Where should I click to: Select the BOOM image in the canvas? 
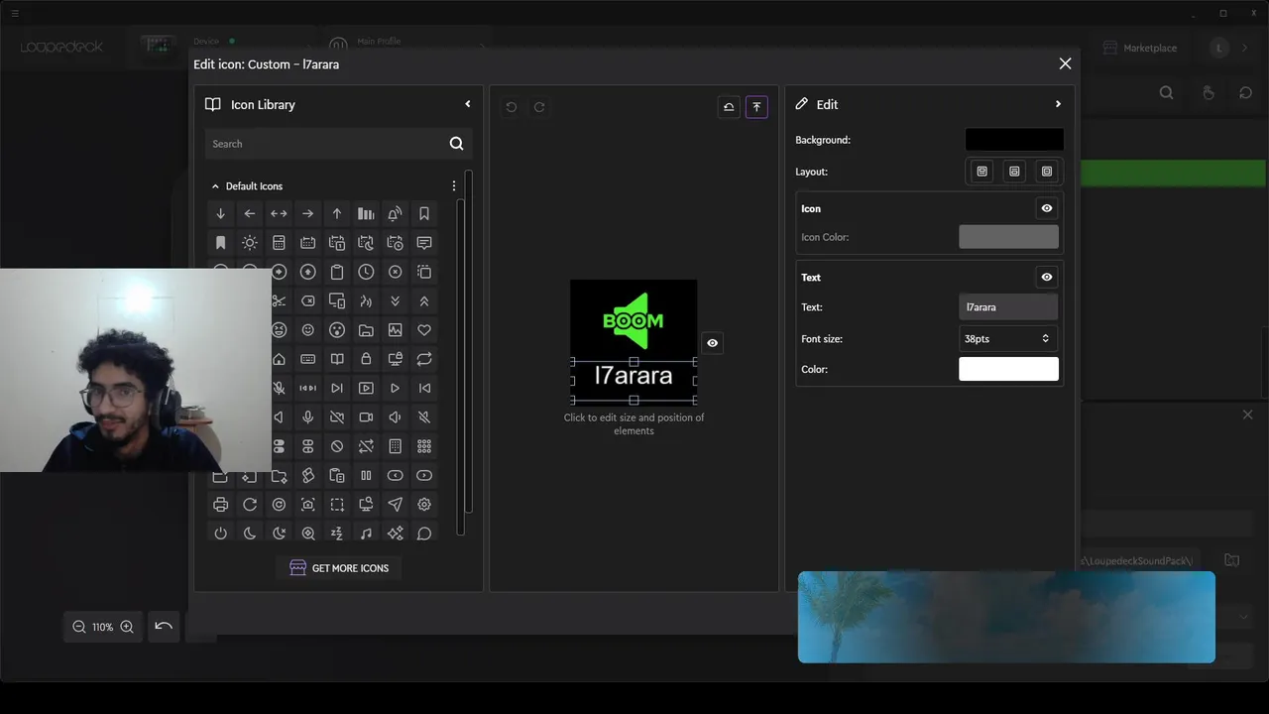tap(634, 320)
